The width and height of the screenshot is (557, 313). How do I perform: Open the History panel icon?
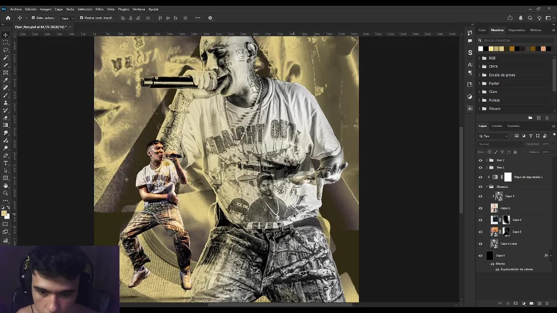(x=470, y=33)
